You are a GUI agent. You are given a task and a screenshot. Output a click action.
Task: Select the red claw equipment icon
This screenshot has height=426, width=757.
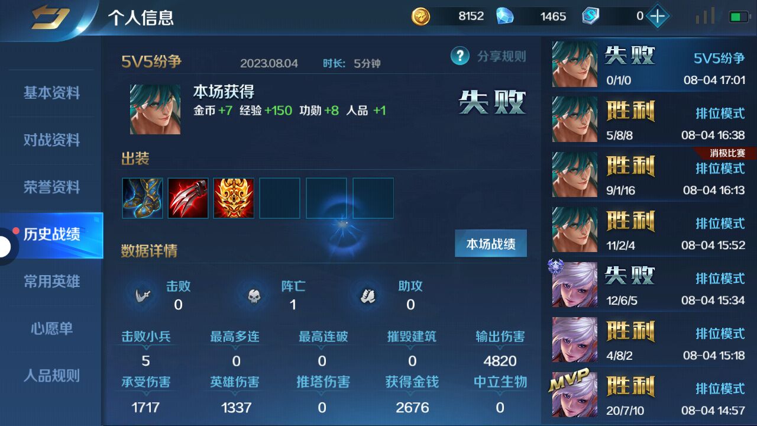188,198
